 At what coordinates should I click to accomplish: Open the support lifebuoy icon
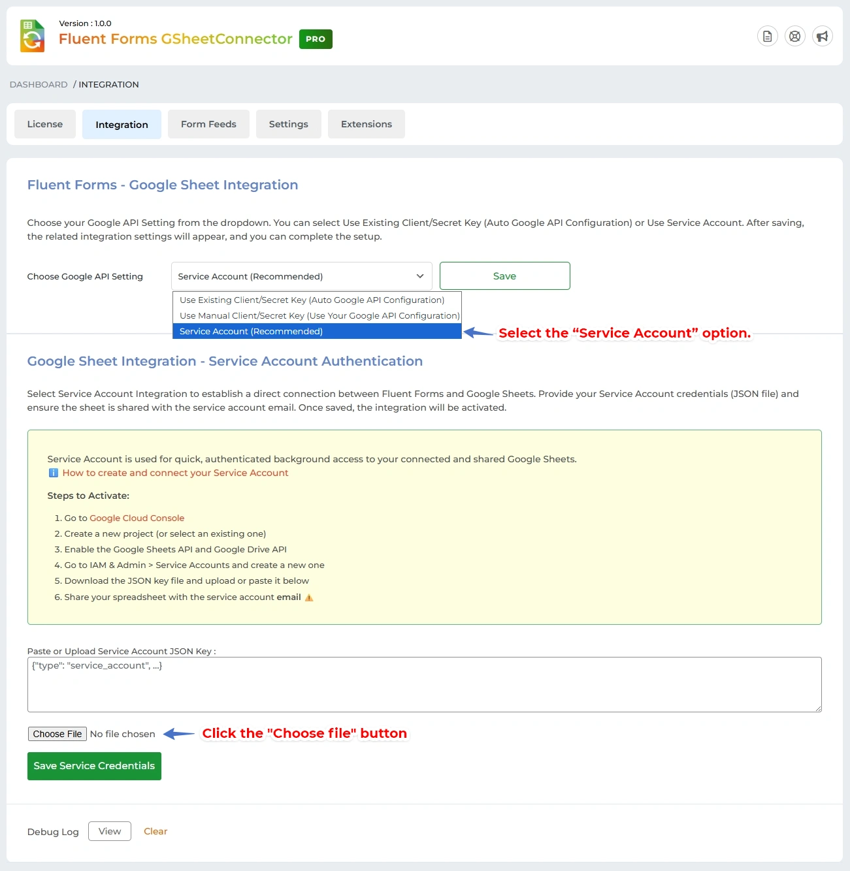[794, 37]
